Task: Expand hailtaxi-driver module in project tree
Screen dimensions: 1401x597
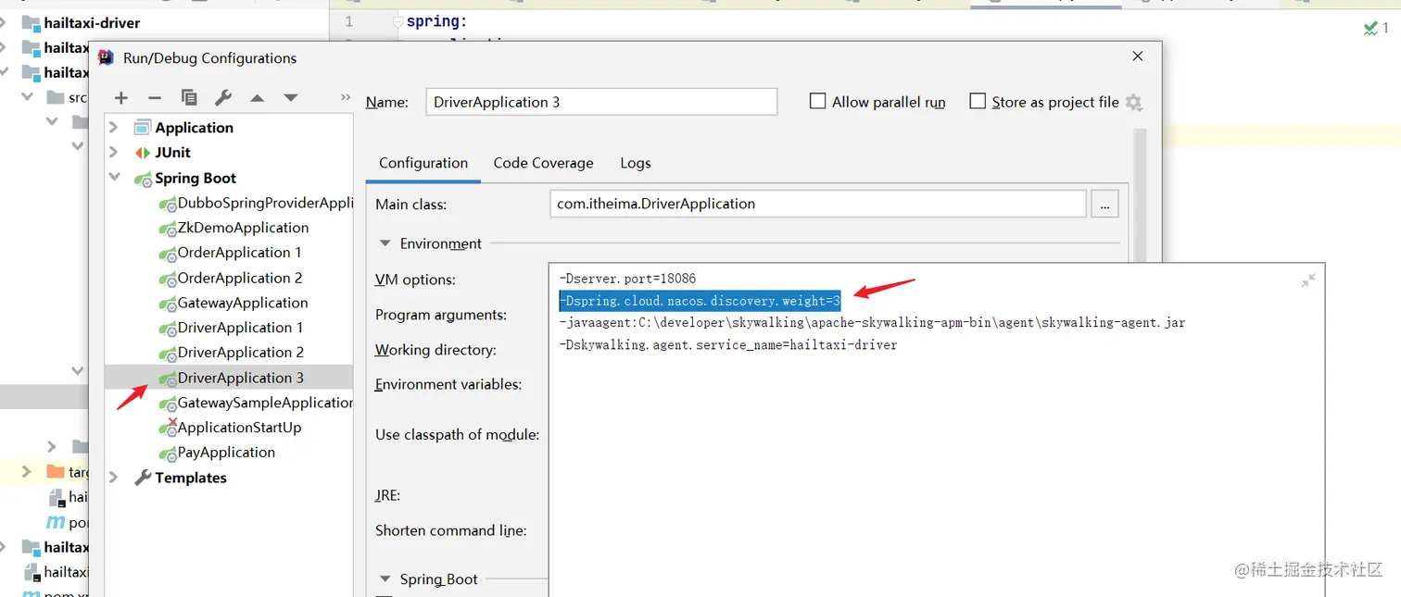Action: click(x=4, y=22)
